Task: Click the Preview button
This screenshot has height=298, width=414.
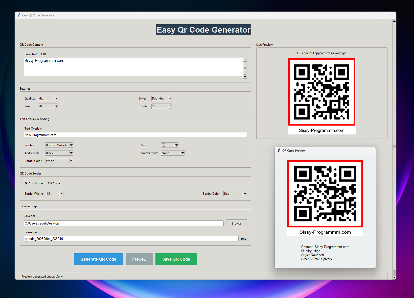Action: point(139,259)
